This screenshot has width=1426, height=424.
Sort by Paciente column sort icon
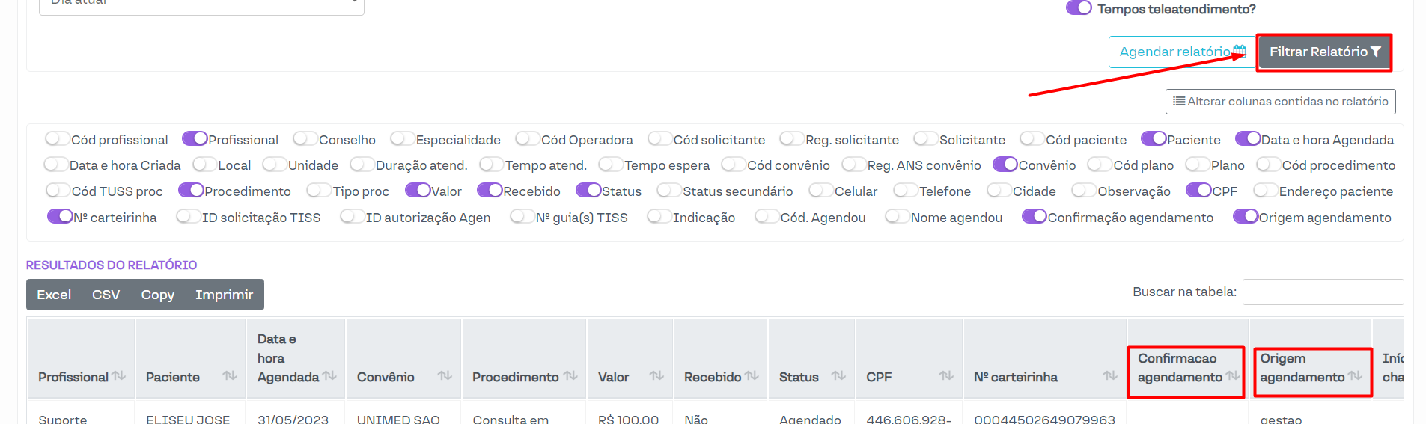point(230,376)
